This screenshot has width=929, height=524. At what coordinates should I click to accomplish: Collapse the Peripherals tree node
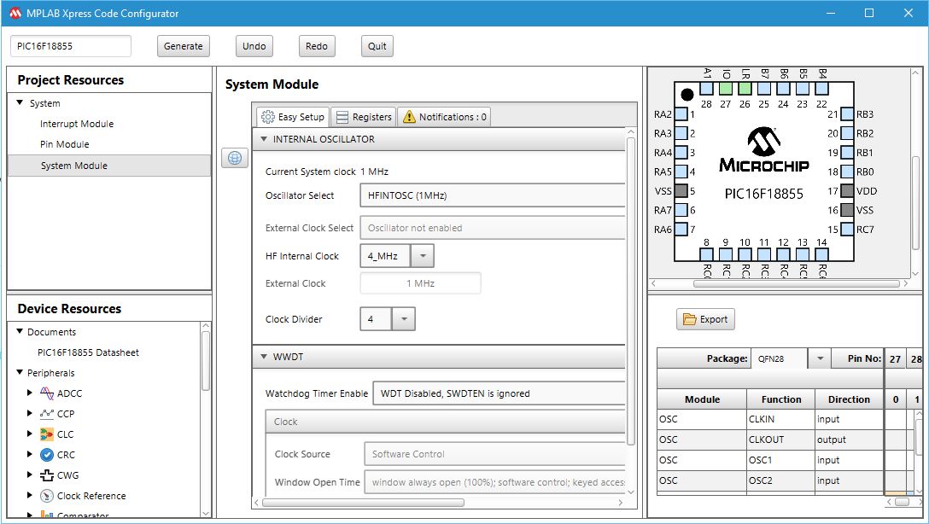(20, 372)
